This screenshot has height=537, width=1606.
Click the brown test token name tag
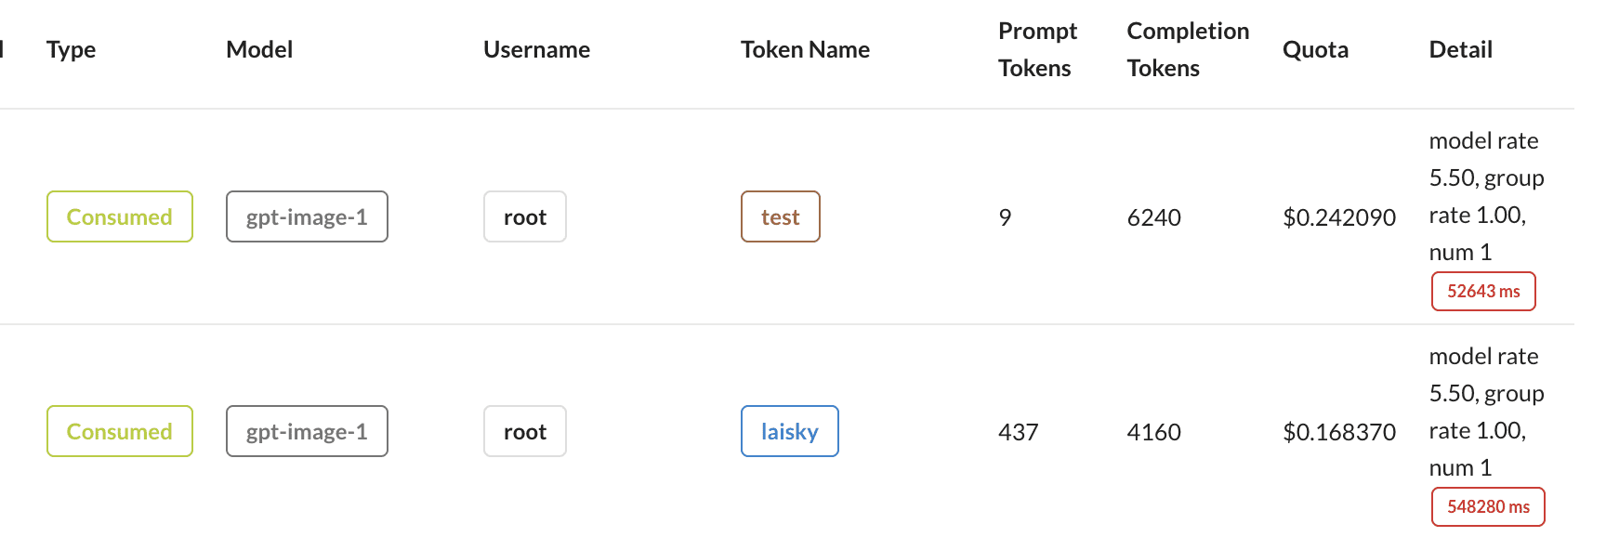pyautogui.click(x=781, y=216)
